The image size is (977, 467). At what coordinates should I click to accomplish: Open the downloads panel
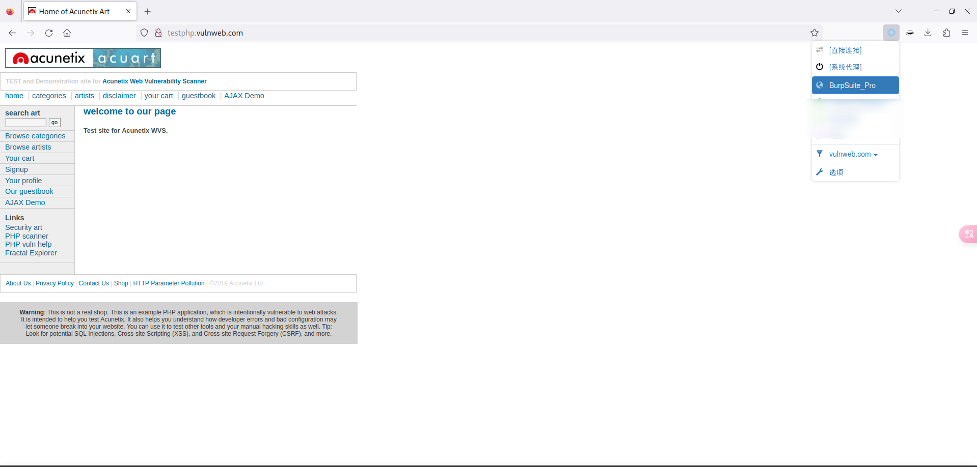pyautogui.click(x=928, y=33)
